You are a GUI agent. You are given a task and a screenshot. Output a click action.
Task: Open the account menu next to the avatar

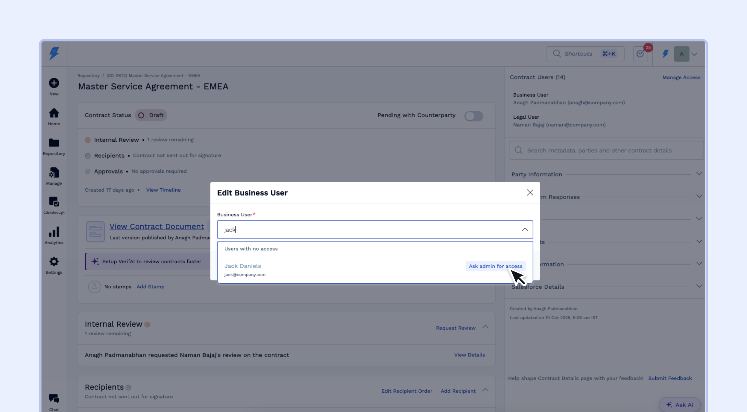[x=694, y=54]
